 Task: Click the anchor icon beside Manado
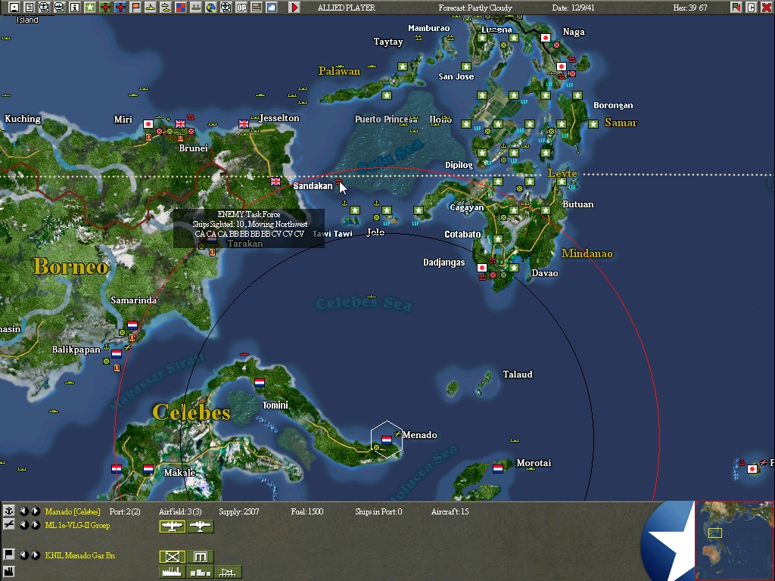tap(8, 511)
